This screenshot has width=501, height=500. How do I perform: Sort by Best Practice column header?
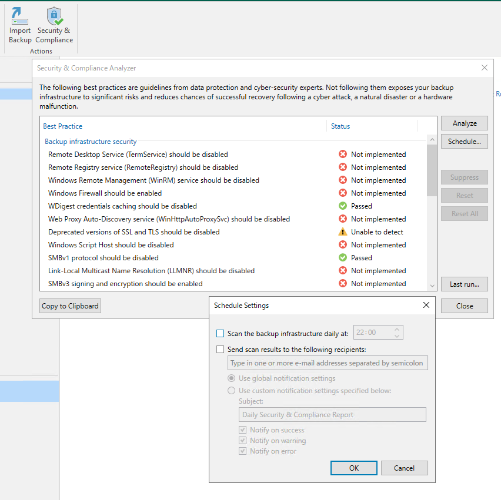click(62, 126)
